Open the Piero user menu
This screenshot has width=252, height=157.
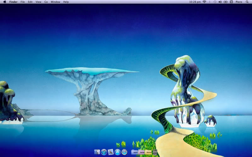239,2
